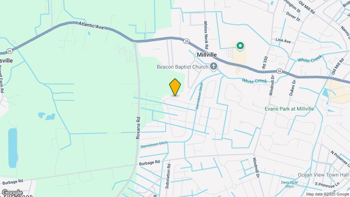Viewport: 350px width, 197px height.
Task: Click the Lisa Ave street label
Action: pyautogui.click(x=283, y=40)
